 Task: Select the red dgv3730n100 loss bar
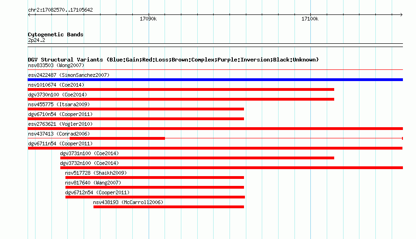click(181, 99)
